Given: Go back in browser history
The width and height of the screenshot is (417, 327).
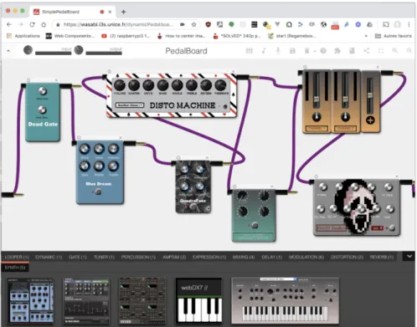Looking at the screenshot, I should pyautogui.click(x=9, y=24).
